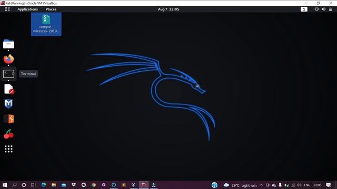Open the Windows Start menu
The height and width of the screenshot is (189, 337).
[x=5, y=185]
